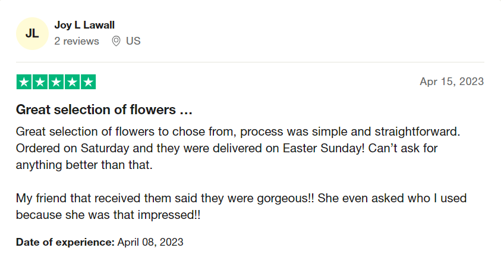The height and width of the screenshot is (257, 501).
Task: Click the first green rating star
Action: point(24,82)
